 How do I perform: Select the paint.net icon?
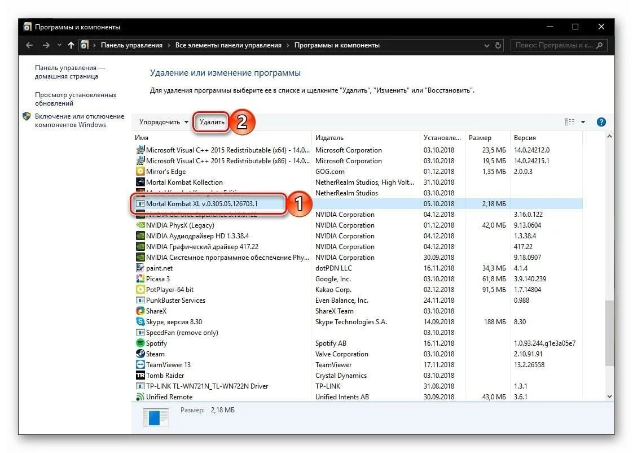pyautogui.click(x=140, y=268)
